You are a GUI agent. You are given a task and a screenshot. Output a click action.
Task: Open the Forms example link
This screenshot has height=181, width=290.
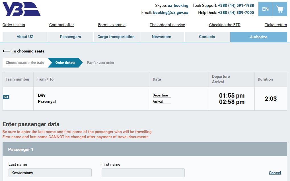[x=112, y=25]
